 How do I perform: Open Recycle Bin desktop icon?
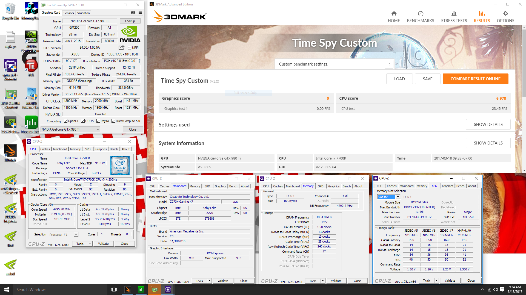coord(10,11)
